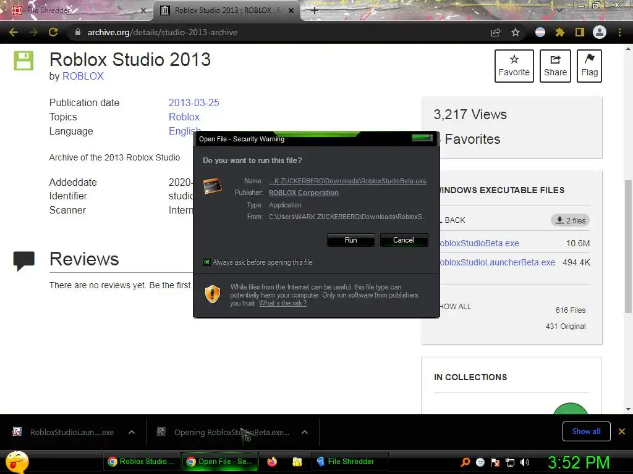Download RobloxStudioLauncherBeta.exe from the file list
This screenshot has height=474, width=633.
pos(497,262)
